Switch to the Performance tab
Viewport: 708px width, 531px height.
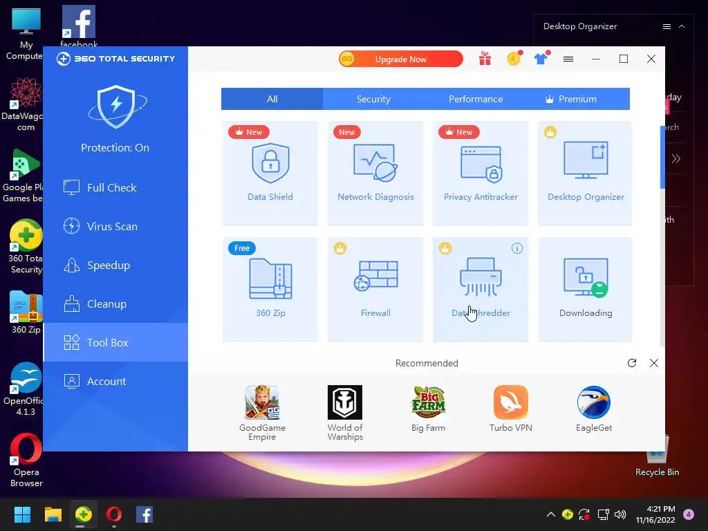coord(476,99)
